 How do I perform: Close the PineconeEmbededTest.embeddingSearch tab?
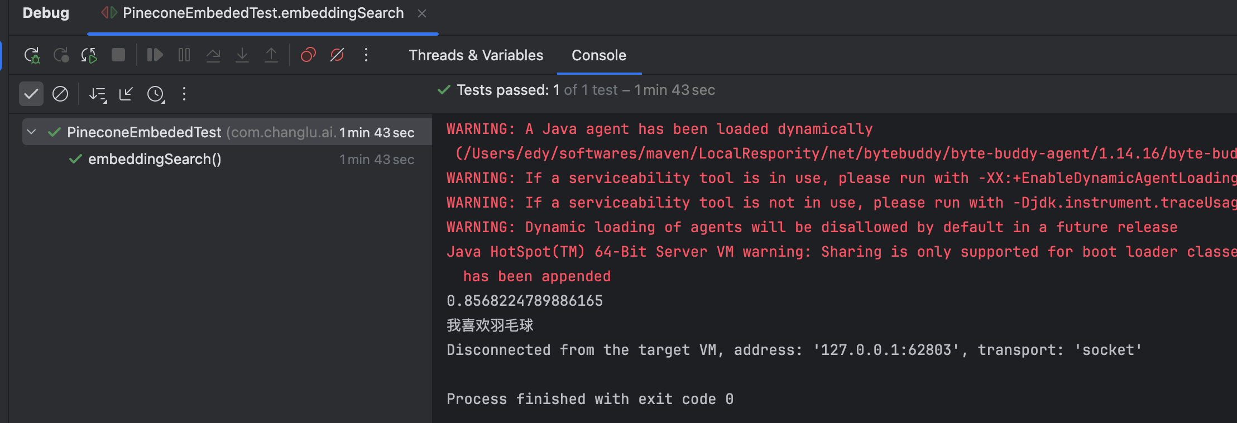pyautogui.click(x=422, y=13)
